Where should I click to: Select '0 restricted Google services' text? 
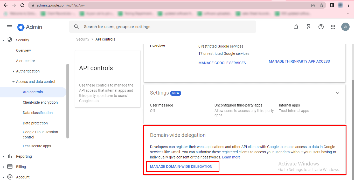[221, 46]
